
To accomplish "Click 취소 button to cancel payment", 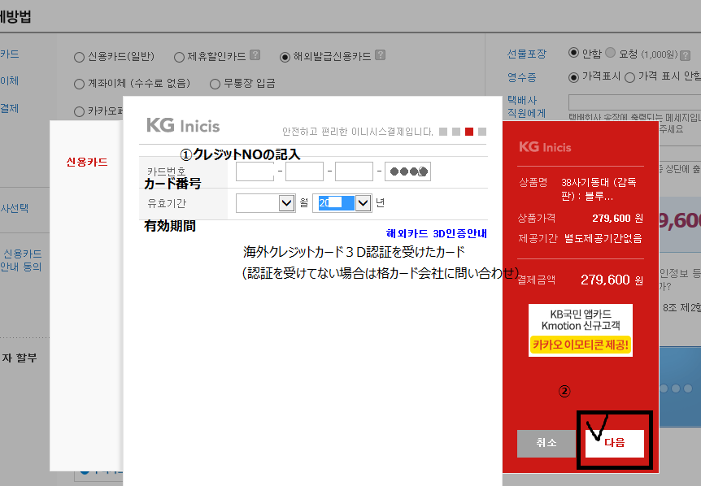I will click(x=546, y=443).
